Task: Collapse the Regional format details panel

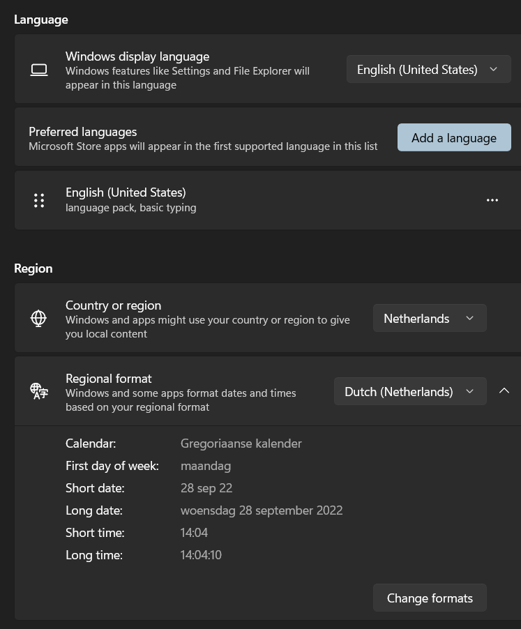Action: [x=504, y=391]
